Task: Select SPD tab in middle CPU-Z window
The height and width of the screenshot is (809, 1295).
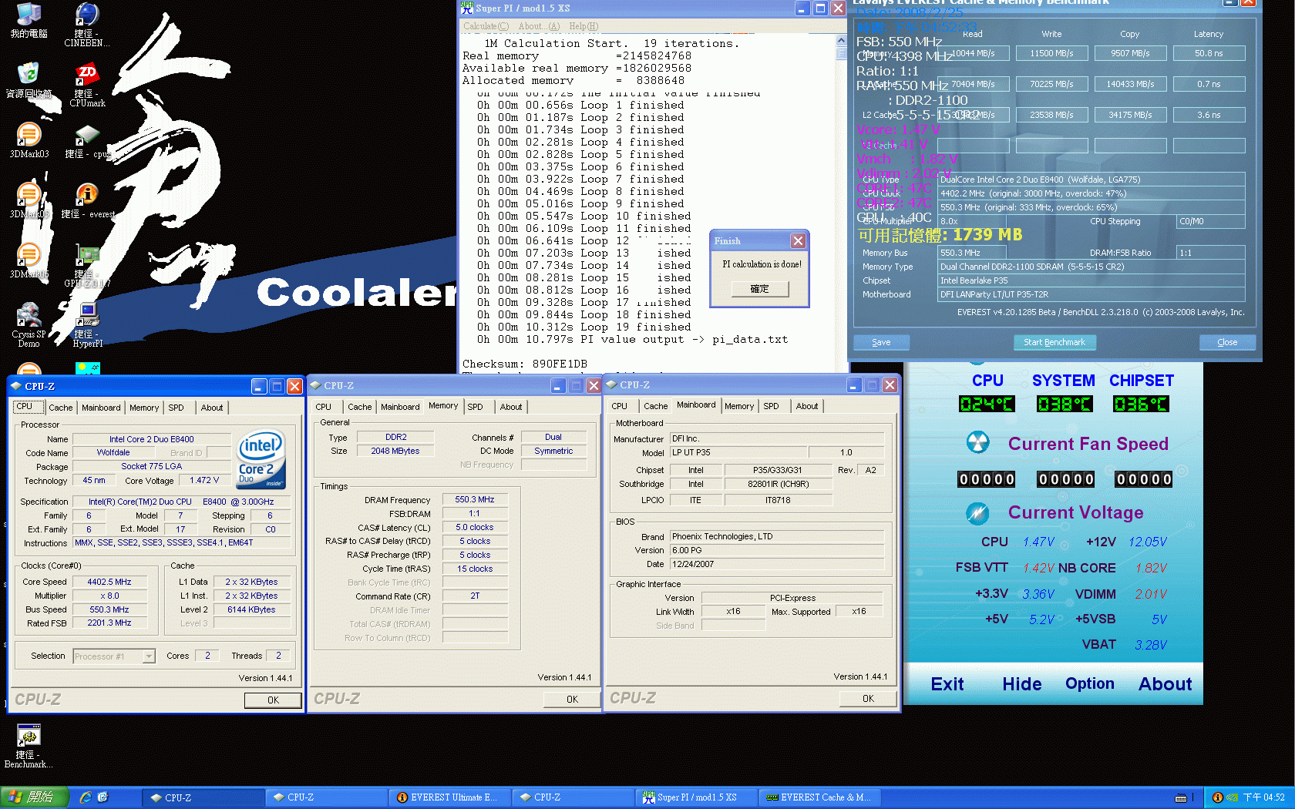Action: pyautogui.click(x=476, y=407)
